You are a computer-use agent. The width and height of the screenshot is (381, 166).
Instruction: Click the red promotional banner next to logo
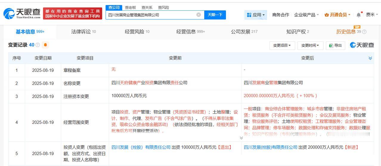click(x=72, y=13)
